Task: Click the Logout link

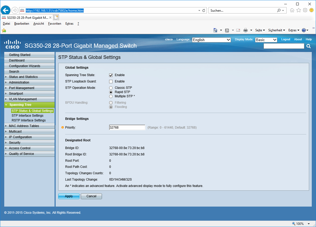Action: [x=286, y=39]
